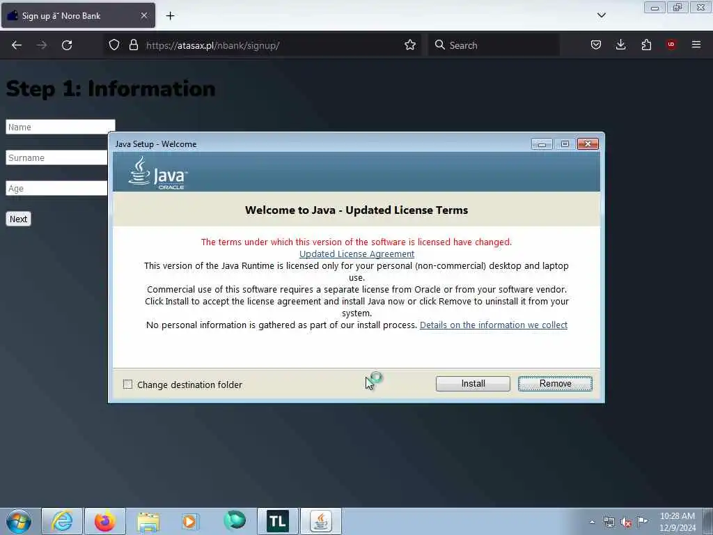Save page to Pocket icon
This screenshot has width=713, height=535.
pyautogui.click(x=596, y=45)
